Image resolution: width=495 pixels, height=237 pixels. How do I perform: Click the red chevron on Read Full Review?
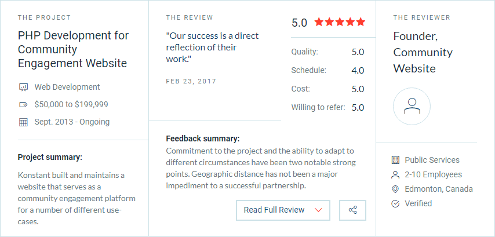click(x=318, y=210)
